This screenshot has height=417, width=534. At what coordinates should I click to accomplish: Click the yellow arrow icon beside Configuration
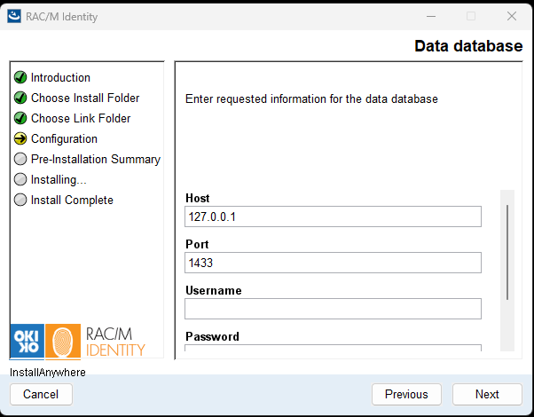pyautogui.click(x=20, y=139)
